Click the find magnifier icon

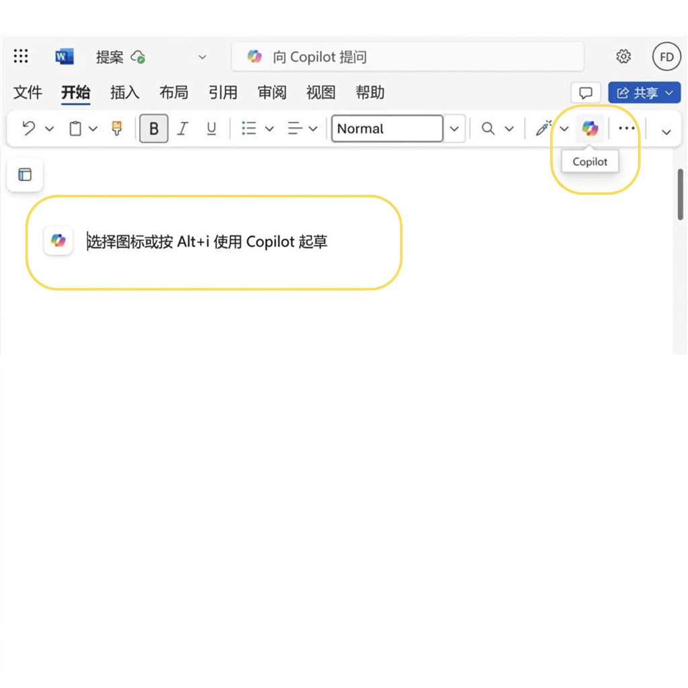click(488, 128)
